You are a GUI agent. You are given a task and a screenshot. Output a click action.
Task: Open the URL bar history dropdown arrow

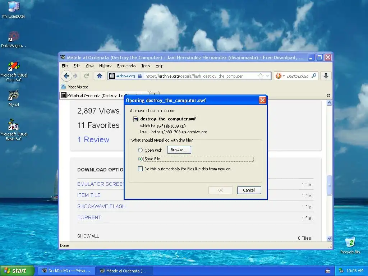tap(267, 76)
